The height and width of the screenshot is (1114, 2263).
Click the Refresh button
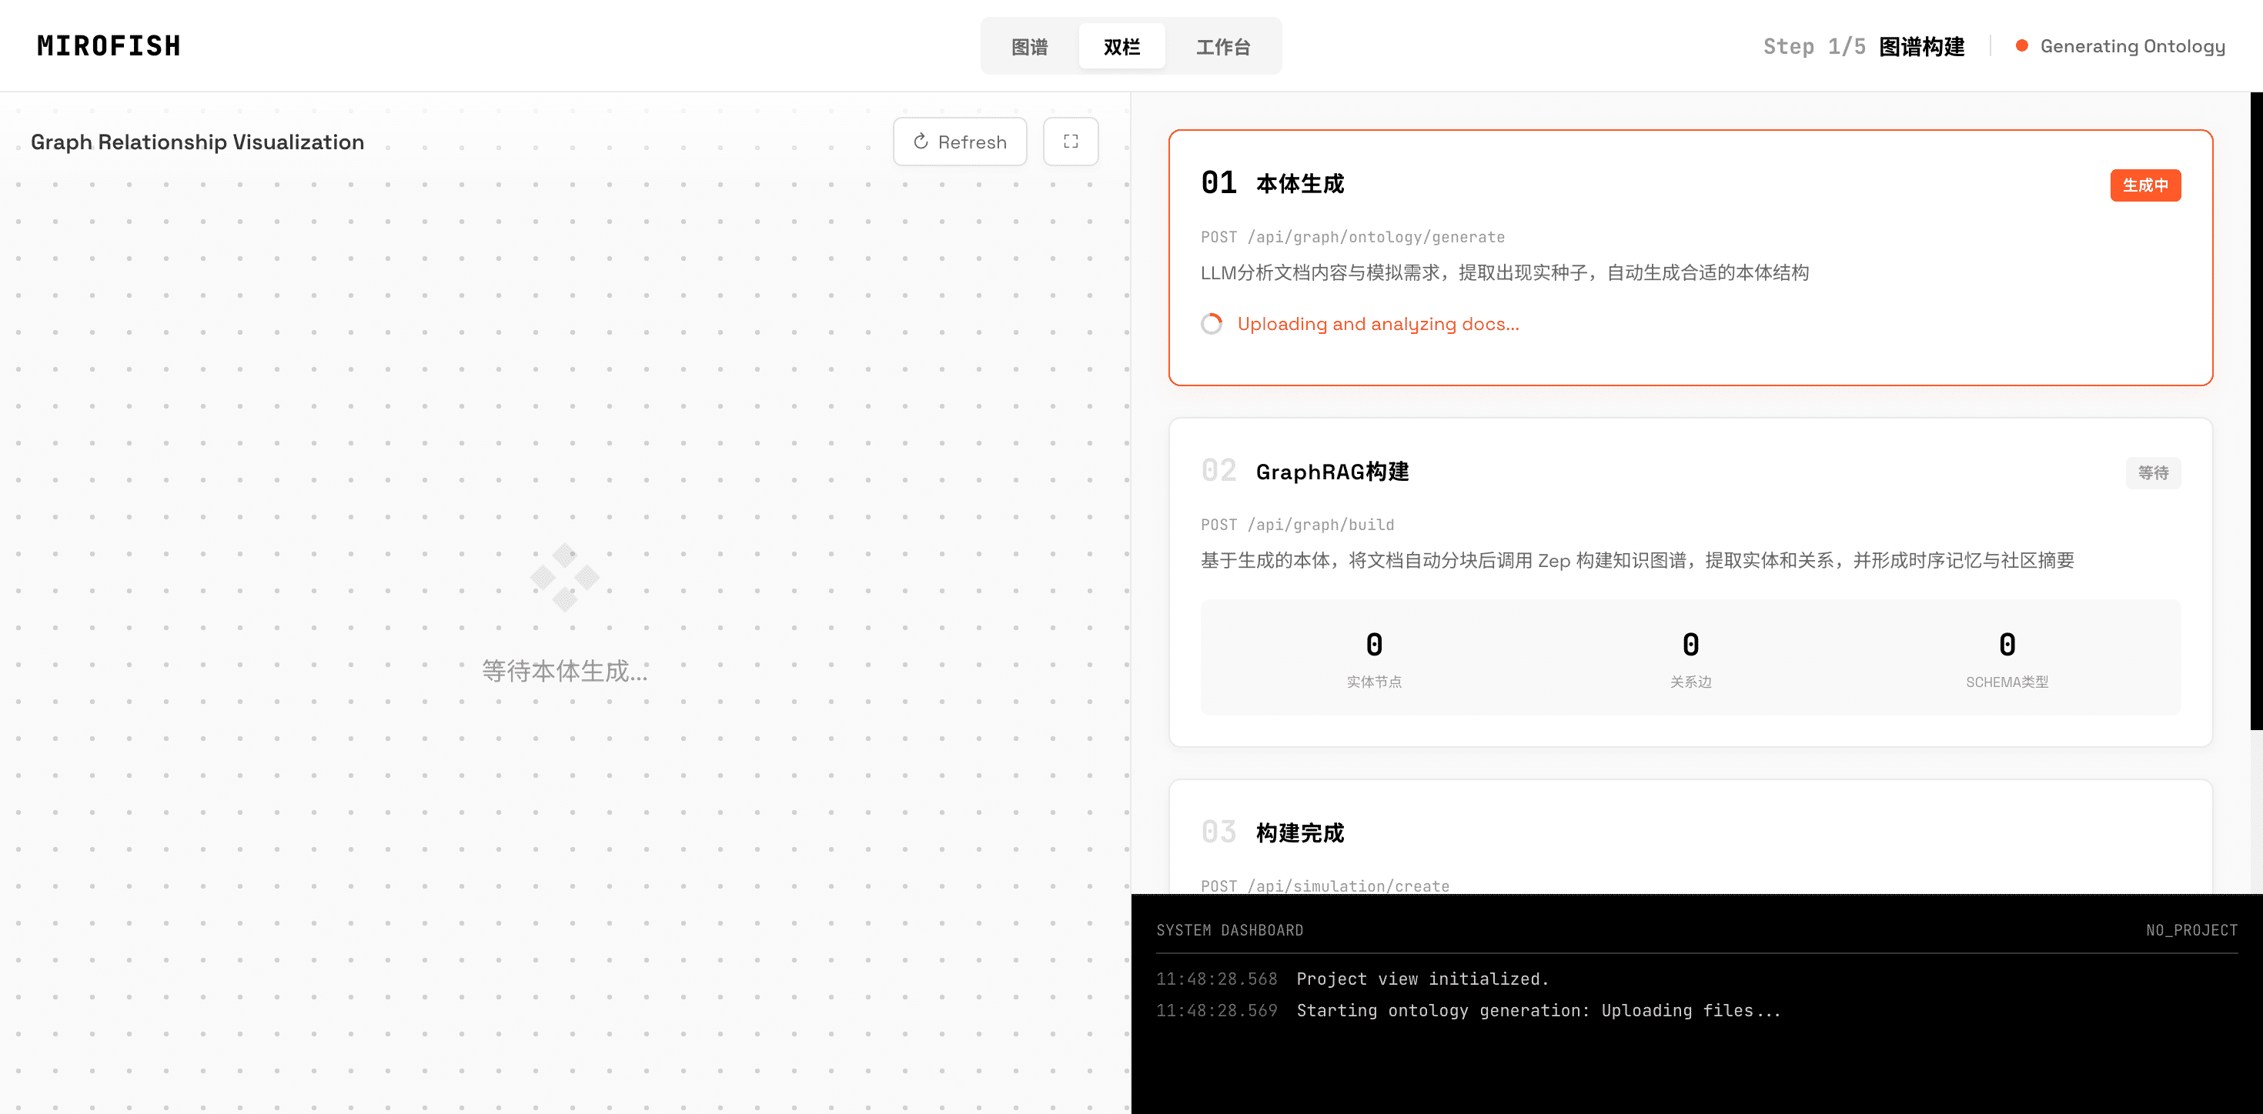[959, 142]
